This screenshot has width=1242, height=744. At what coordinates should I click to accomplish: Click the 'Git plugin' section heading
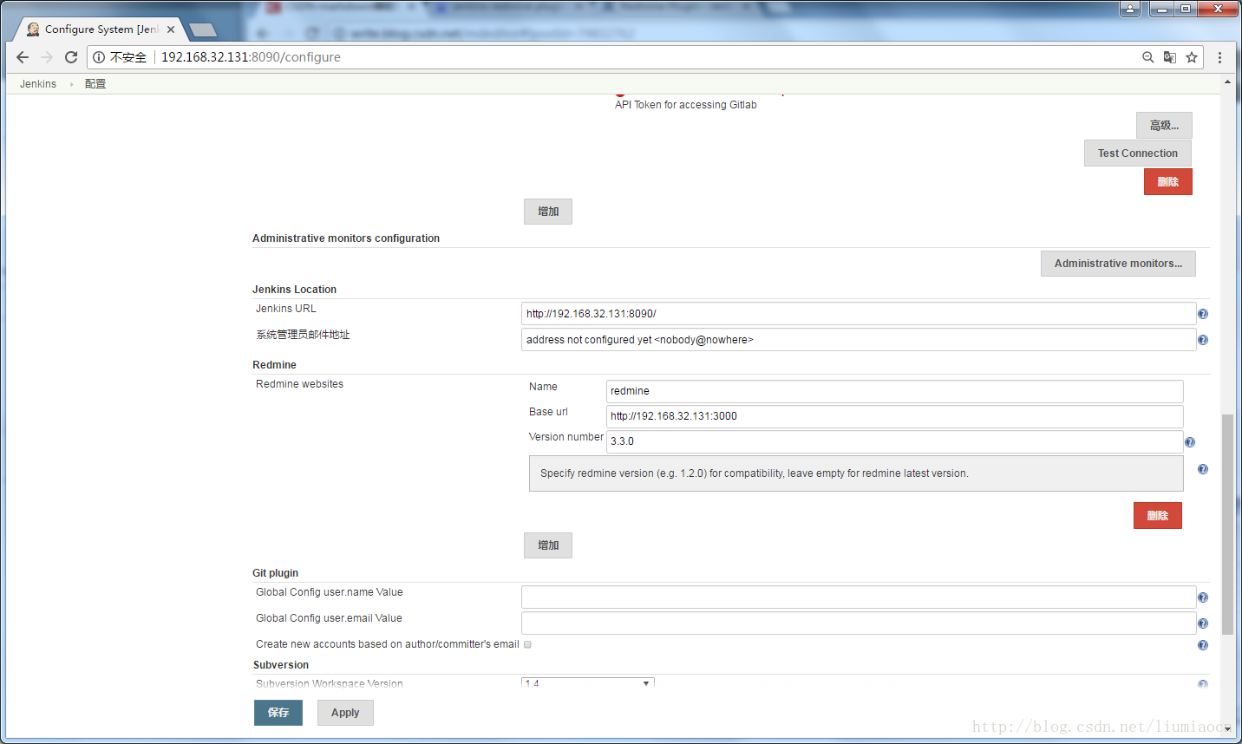pyautogui.click(x=275, y=573)
